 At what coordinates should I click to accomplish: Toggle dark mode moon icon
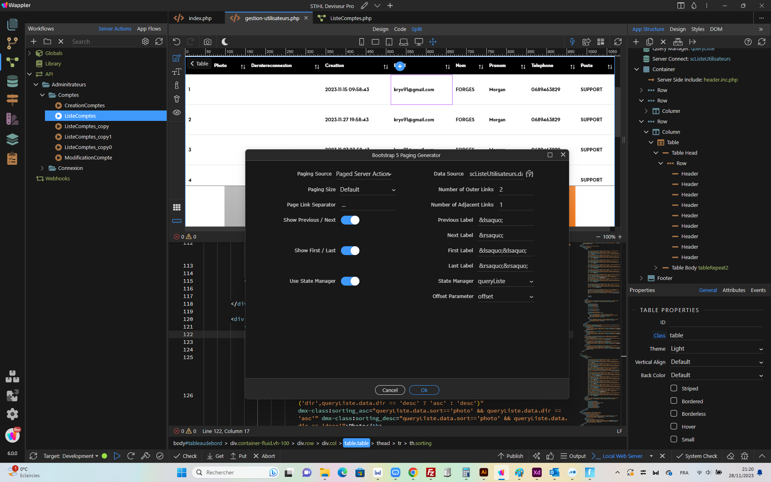(x=225, y=42)
